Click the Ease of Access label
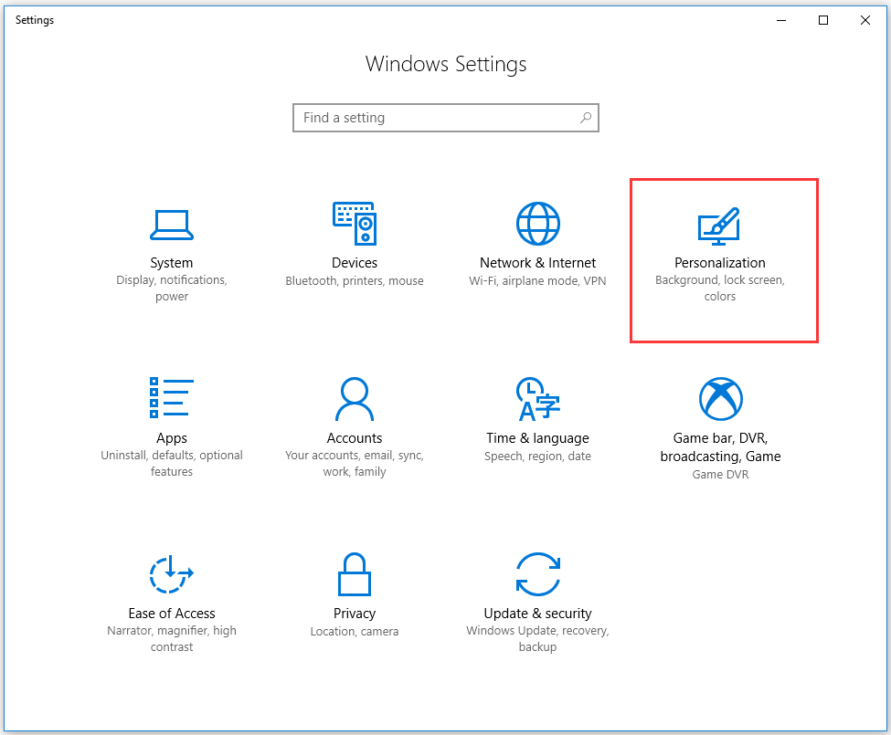The height and width of the screenshot is (735, 891). [172, 614]
